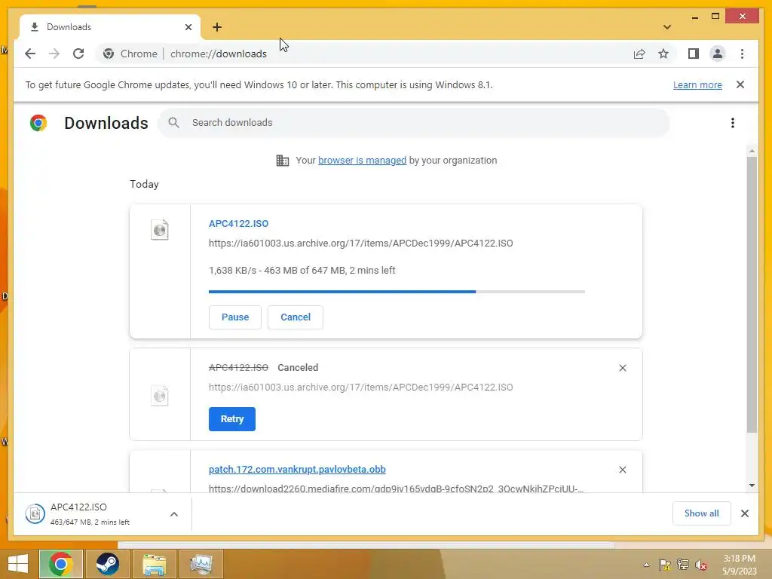Click Show all downloads button

702,513
